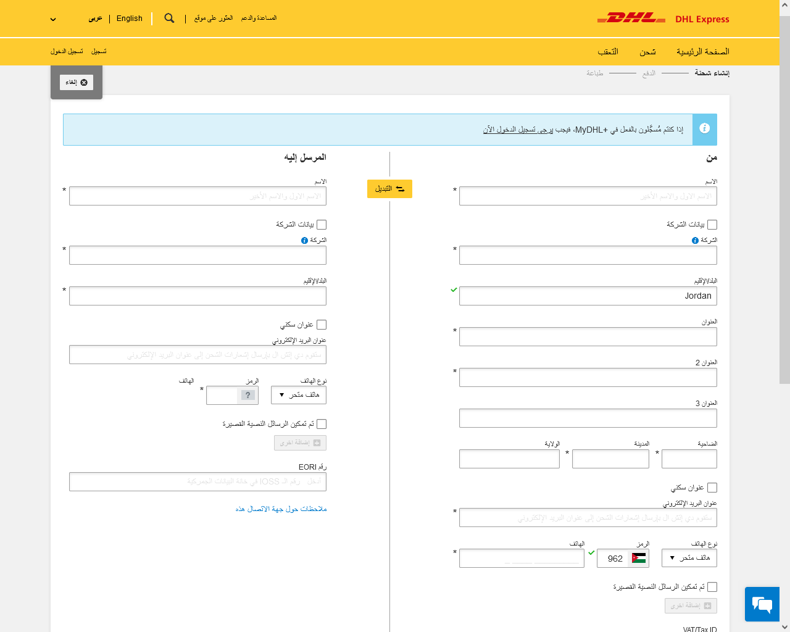Viewport: 790px width, 632px height.
Task: Enable SMS checkbox for the sender
Action: pos(712,587)
